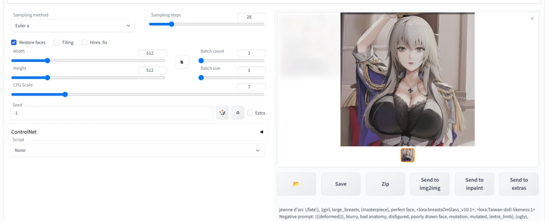Click the Save button
The height and width of the screenshot is (221, 549).
[341, 184]
